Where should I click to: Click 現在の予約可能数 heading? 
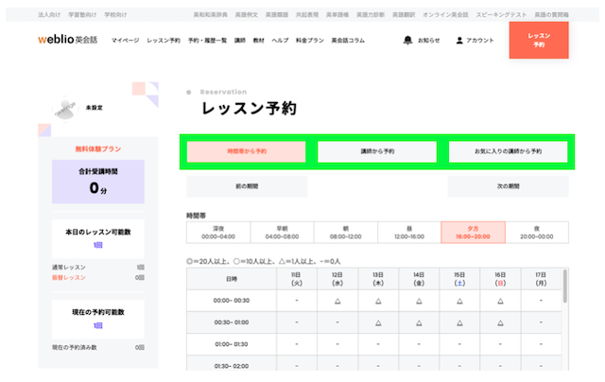tap(98, 312)
